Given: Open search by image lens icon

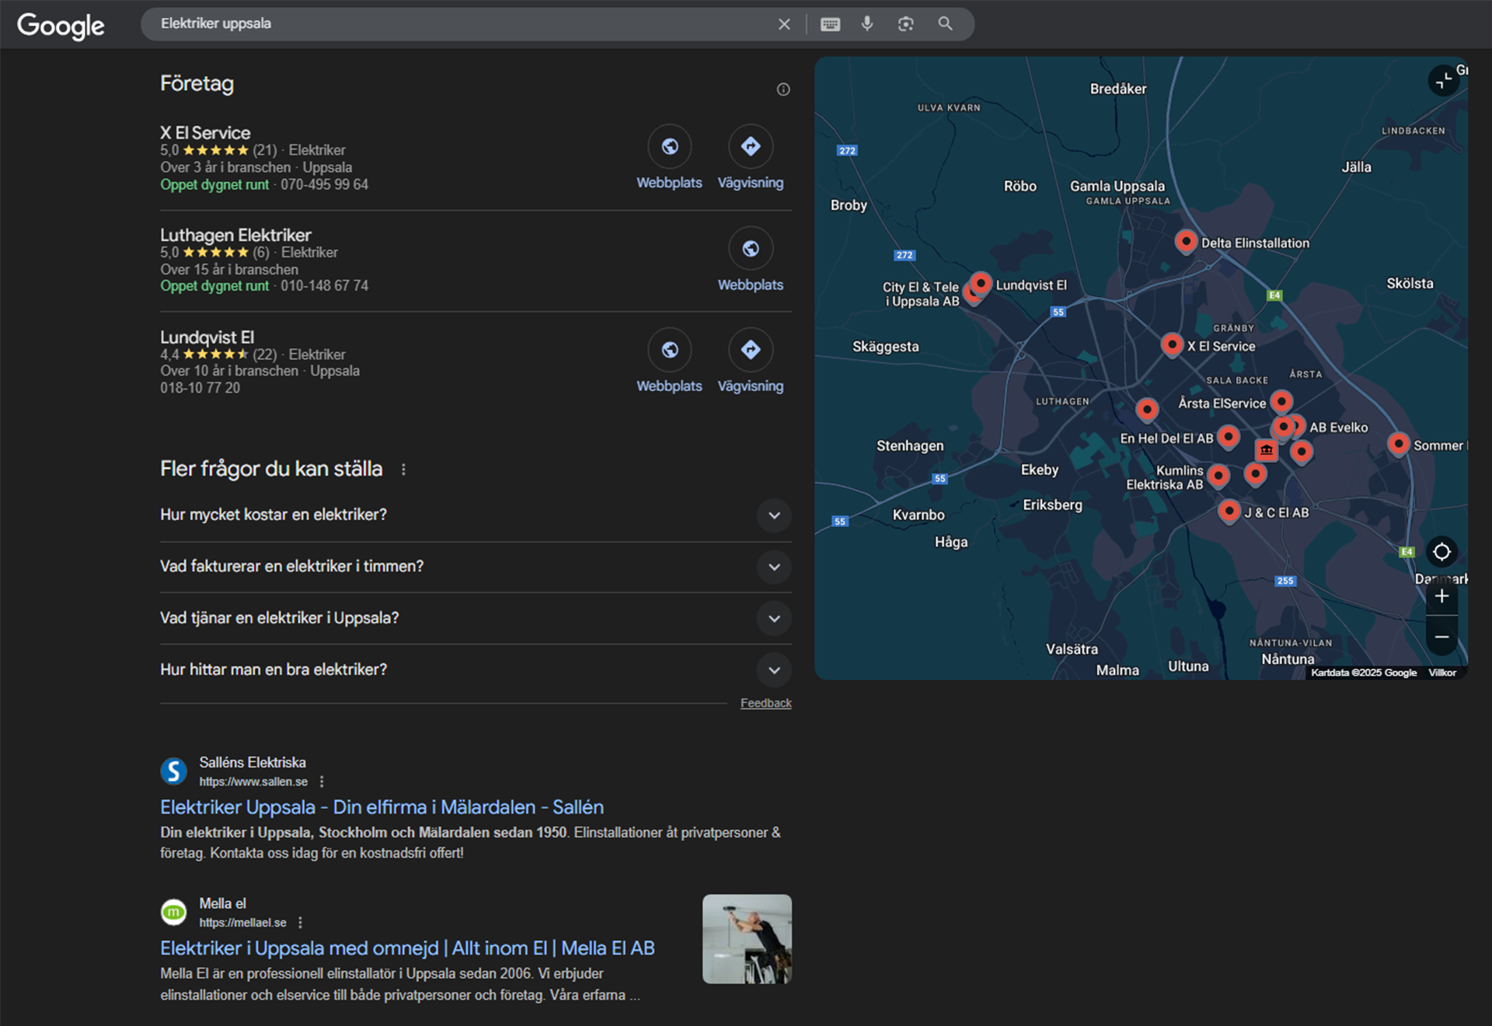Looking at the screenshot, I should 905,24.
